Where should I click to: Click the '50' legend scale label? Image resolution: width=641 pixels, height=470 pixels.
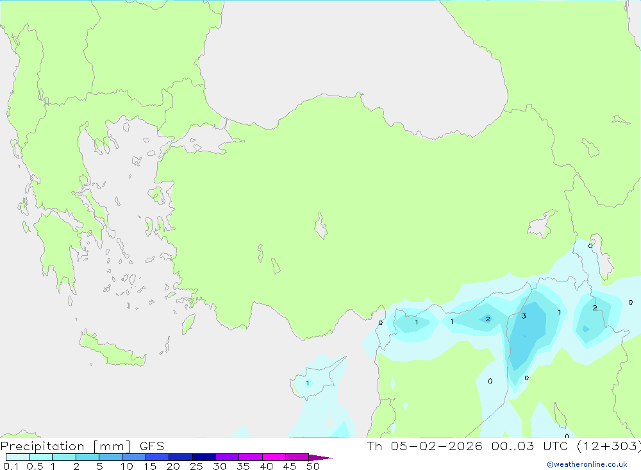(313, 466)
